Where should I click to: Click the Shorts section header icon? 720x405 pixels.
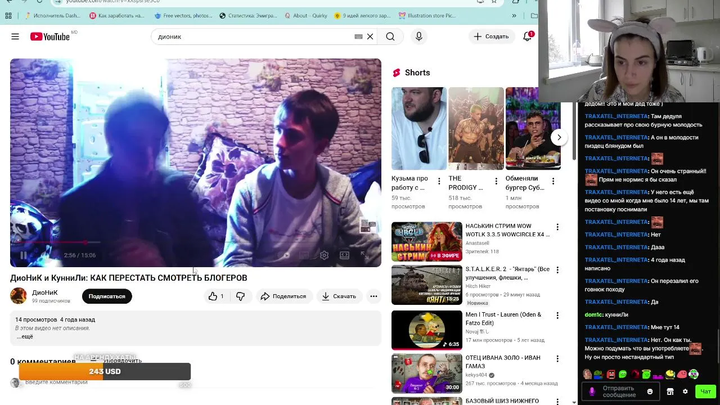click(397, 73)
